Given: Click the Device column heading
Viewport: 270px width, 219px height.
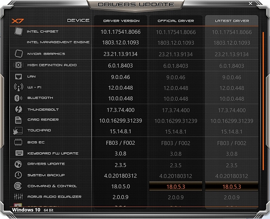Looking at the screenshot, I should click(78, 20).
